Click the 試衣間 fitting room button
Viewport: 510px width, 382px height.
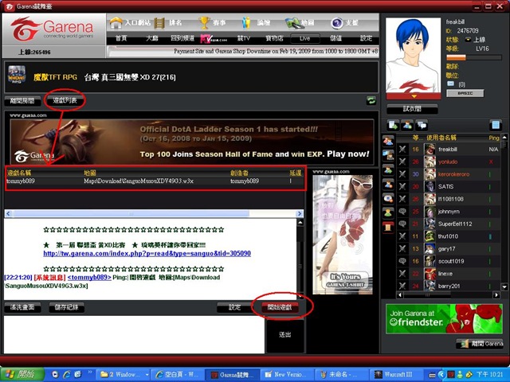tap(412, 109)
